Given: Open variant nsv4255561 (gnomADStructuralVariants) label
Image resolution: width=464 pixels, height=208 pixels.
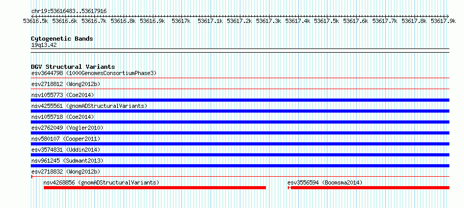Looking at the screenshot, I should (89, 106).
